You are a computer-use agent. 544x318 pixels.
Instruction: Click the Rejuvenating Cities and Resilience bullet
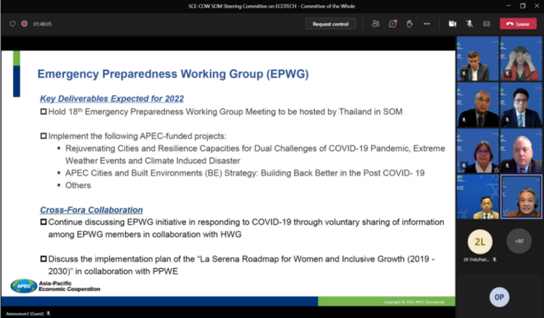coord(255,154)
